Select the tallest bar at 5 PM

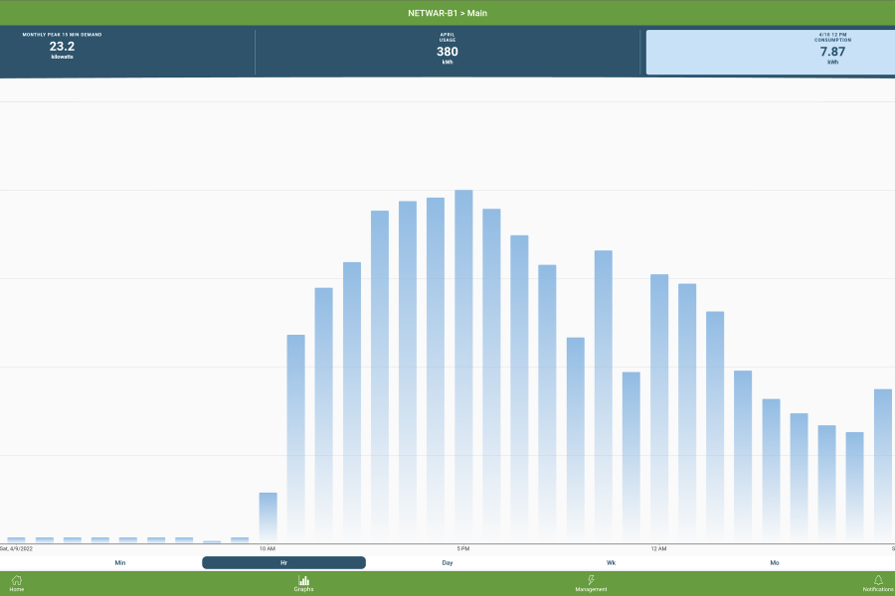tap(463, 368)
